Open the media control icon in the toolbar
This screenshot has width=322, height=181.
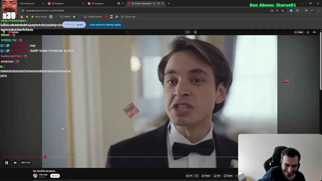(306, 11)
